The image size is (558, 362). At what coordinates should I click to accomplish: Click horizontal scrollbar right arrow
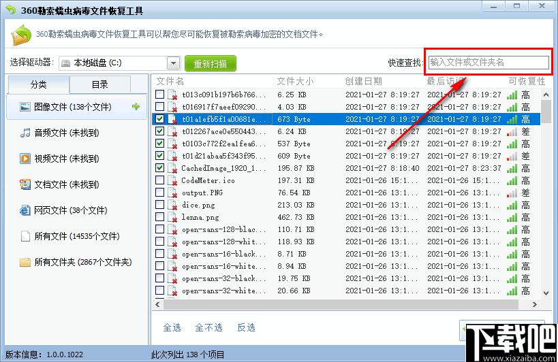click(x=535, y=304)
